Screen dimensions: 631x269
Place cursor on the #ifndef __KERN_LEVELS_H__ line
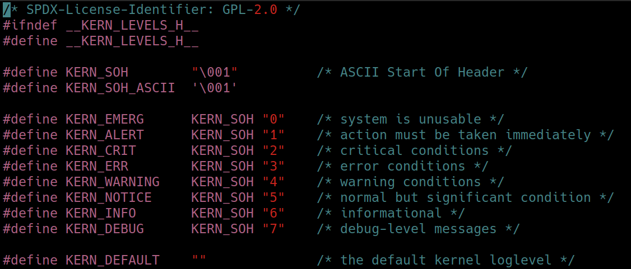[101, 26]
